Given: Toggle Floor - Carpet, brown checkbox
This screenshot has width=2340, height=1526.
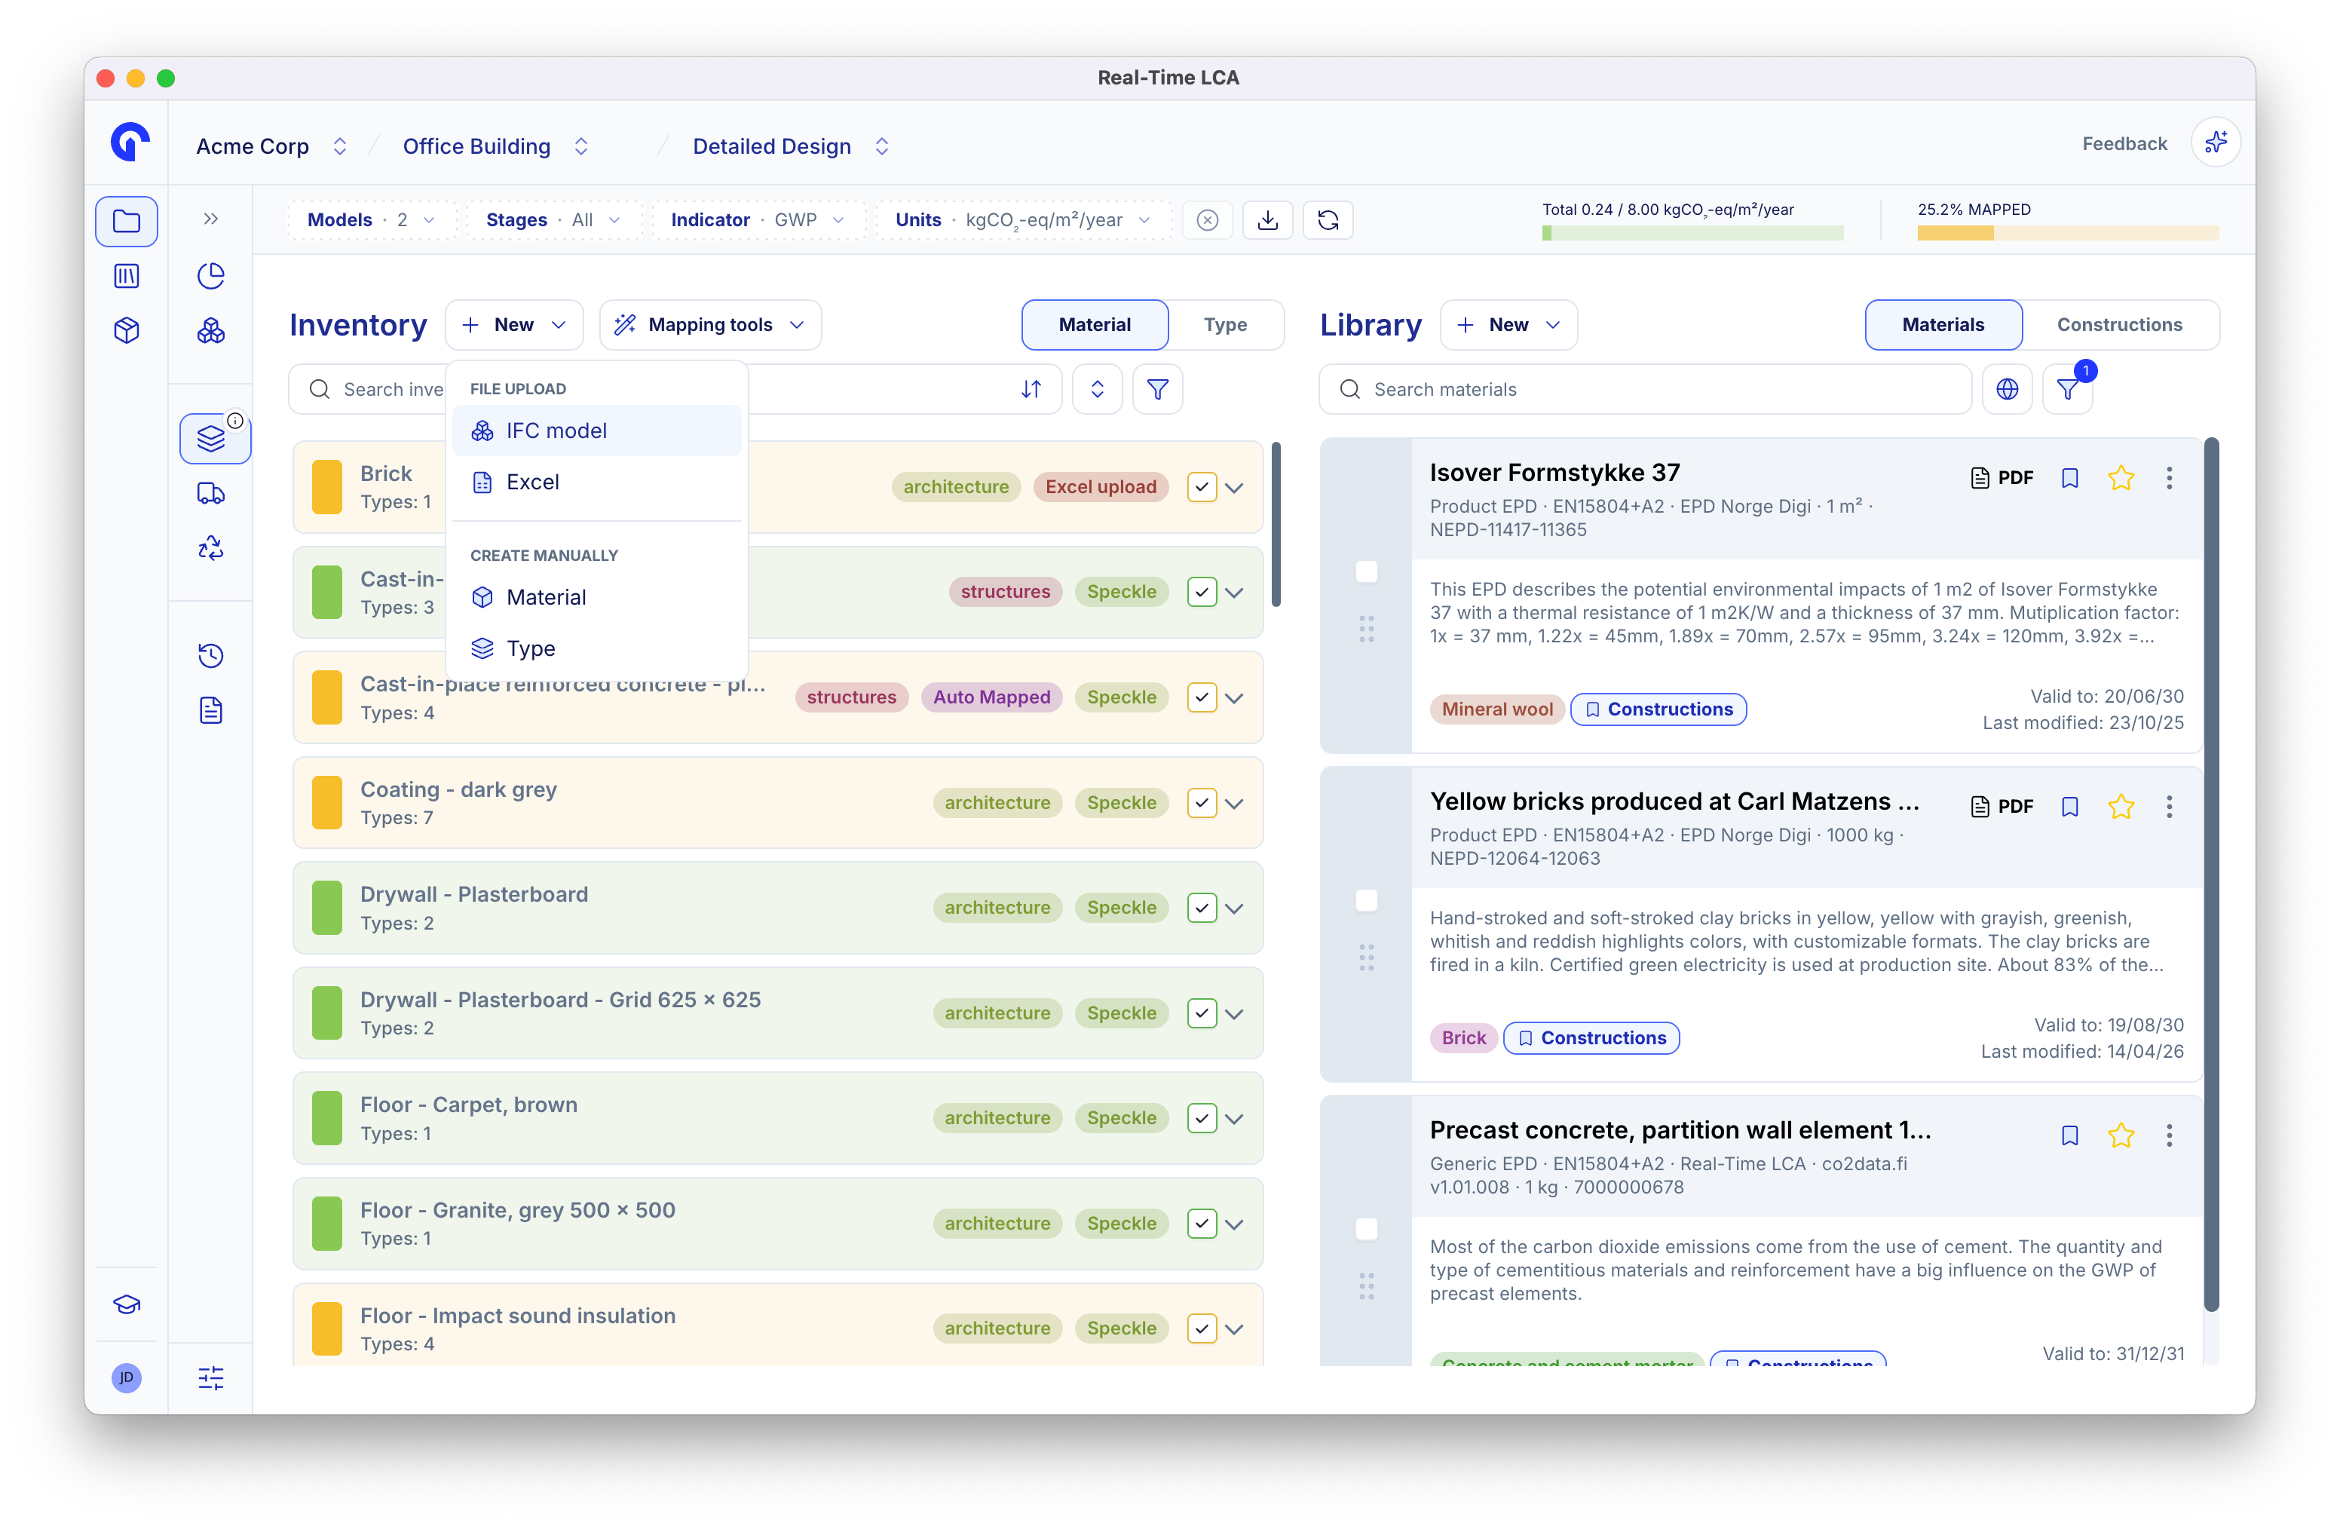Looking at the screenshot, I should (x=1202, y=1118).
